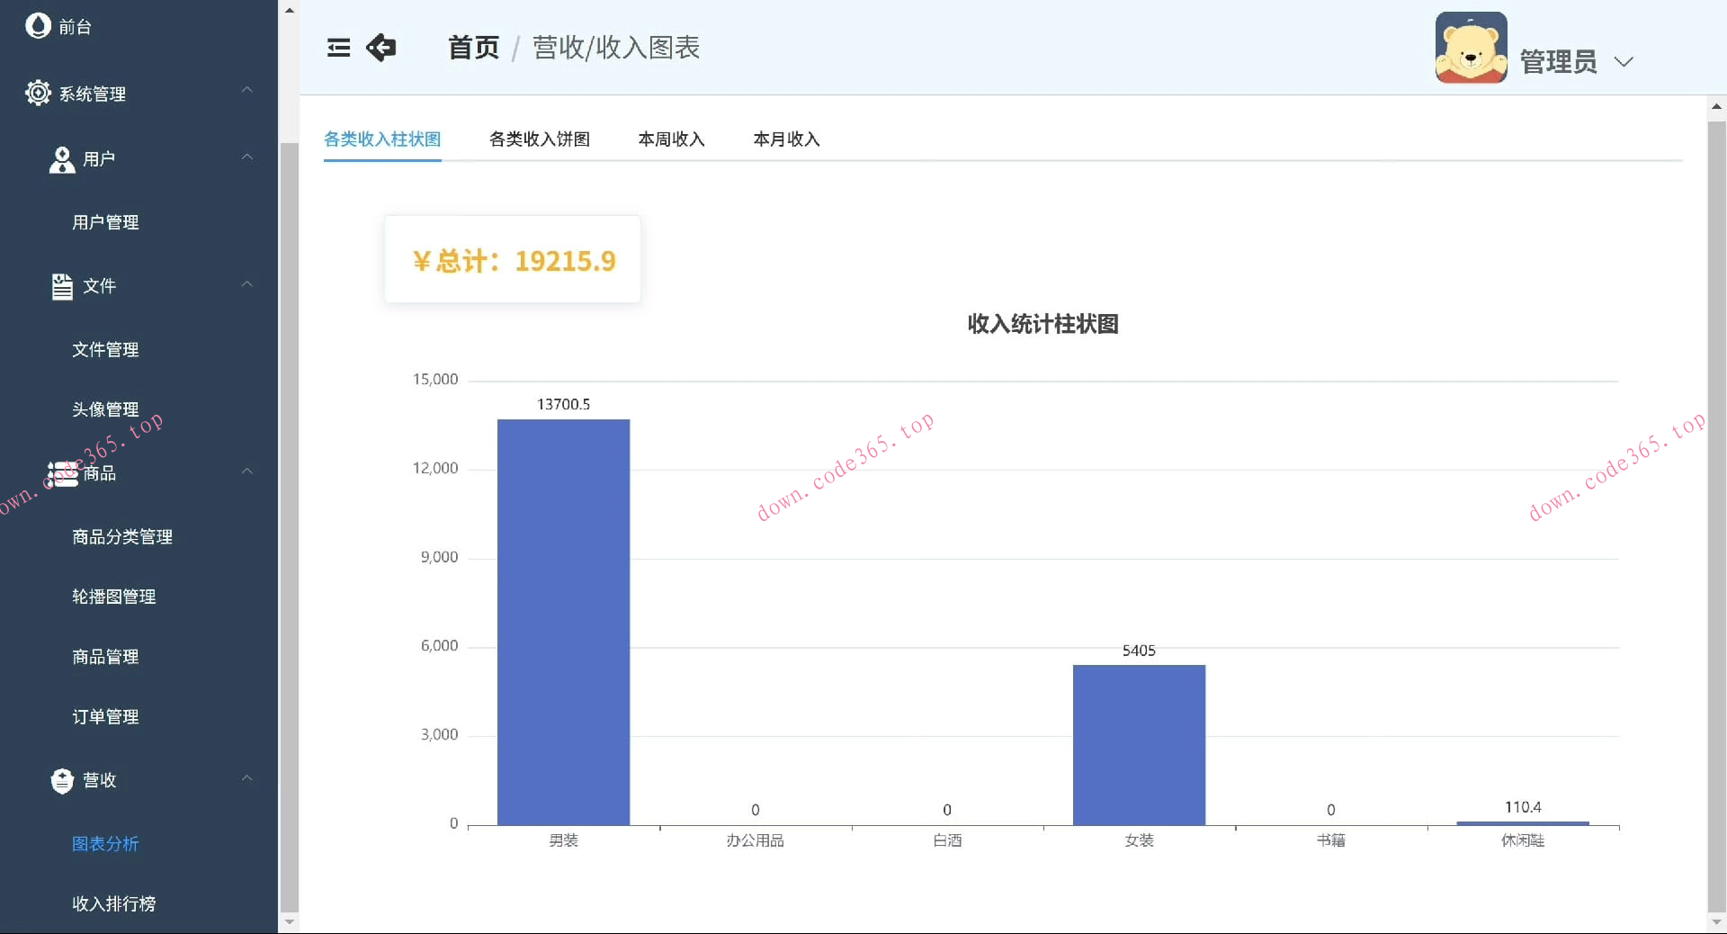The image size is (1727, 934).
Task: Open the 管理员 account dropdown
Action: [1624, 62]
